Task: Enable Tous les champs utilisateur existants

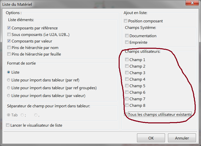Action: [126, 114]
